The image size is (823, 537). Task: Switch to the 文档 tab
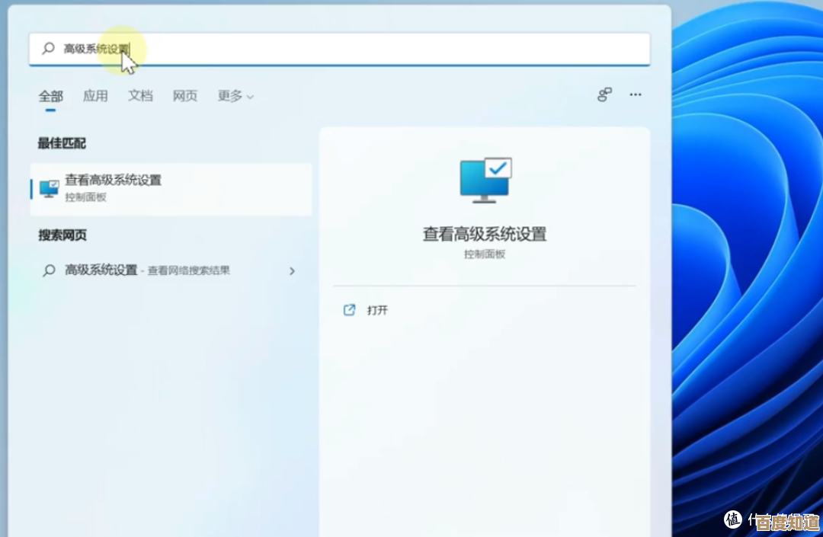click(x=139, y=97)
